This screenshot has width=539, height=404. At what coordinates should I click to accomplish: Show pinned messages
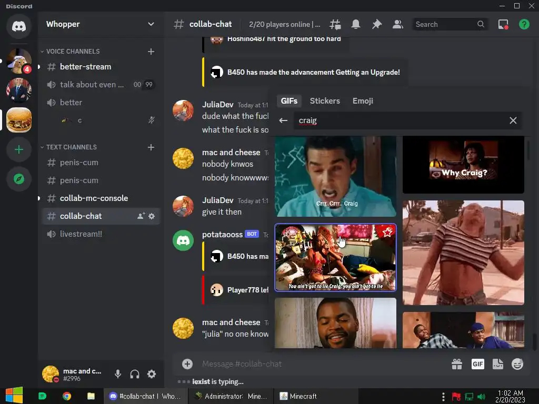(x=377, y=24)
